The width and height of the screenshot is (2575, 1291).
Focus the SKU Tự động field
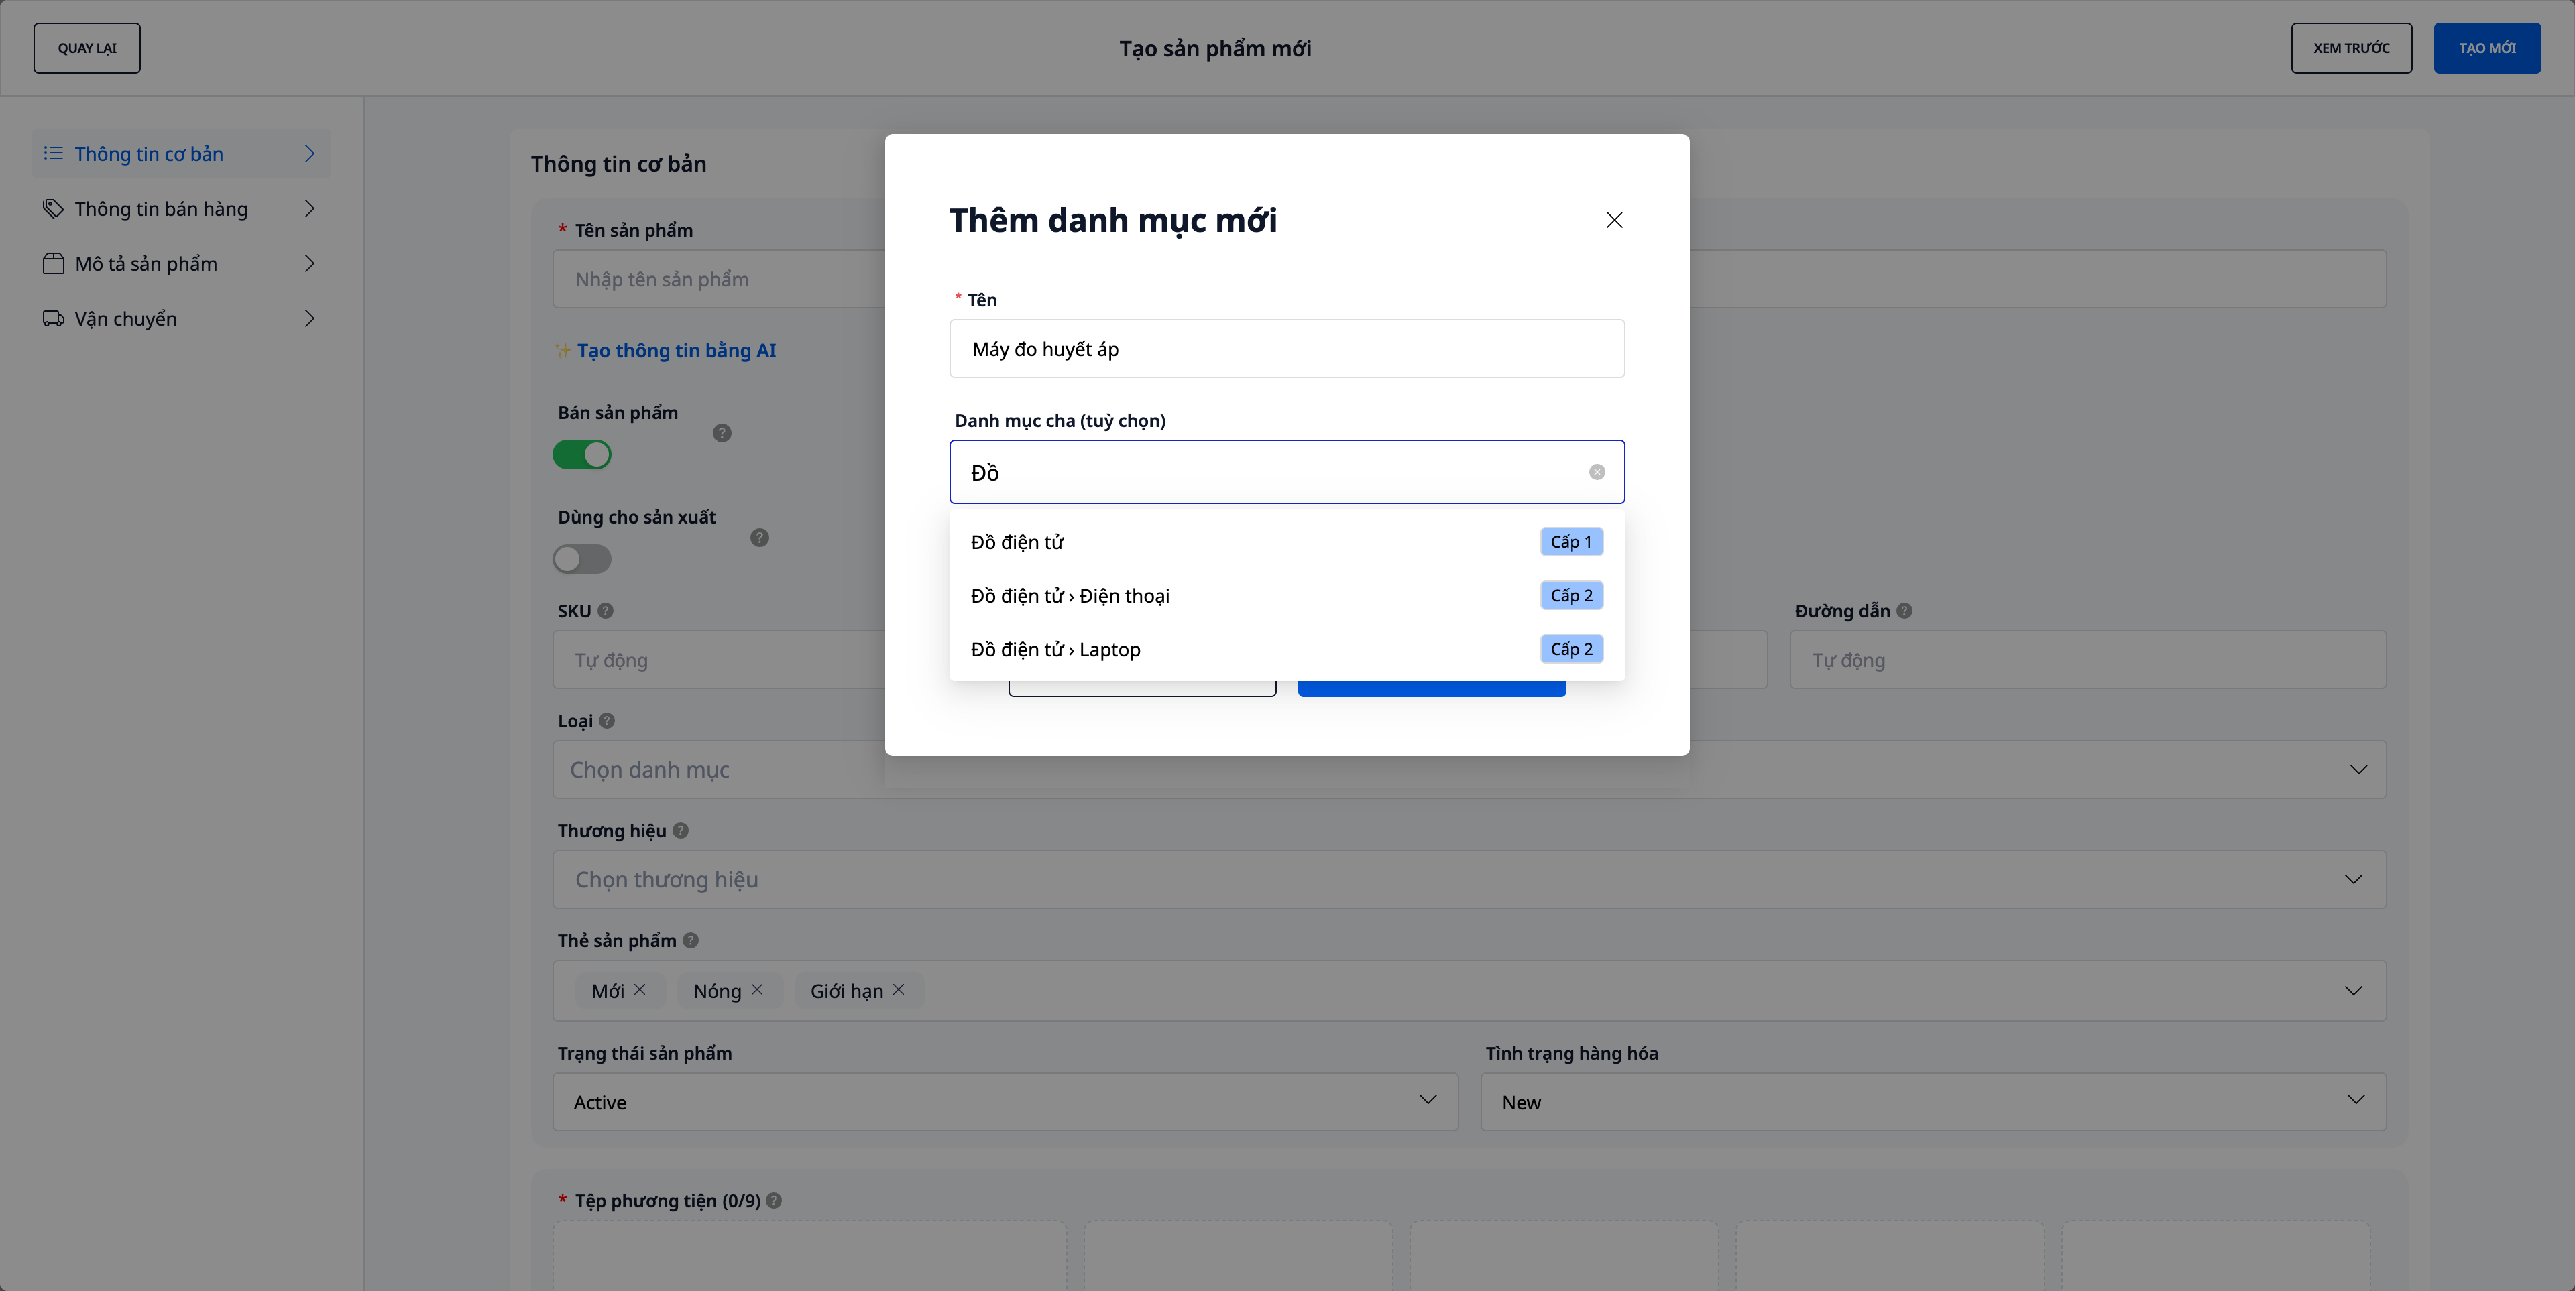tap(719, 660)
